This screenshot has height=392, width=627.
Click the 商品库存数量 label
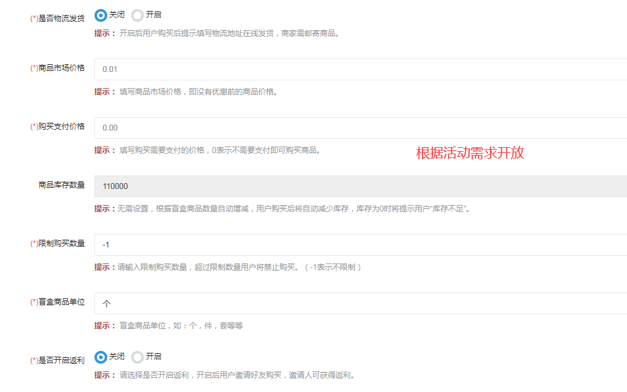(62, 185)
